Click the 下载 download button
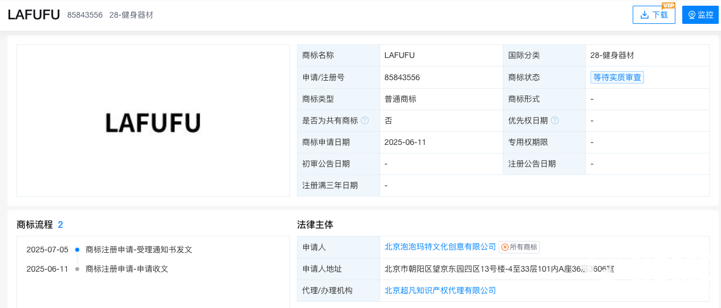721x308 pixels. (x=654, y=15)
